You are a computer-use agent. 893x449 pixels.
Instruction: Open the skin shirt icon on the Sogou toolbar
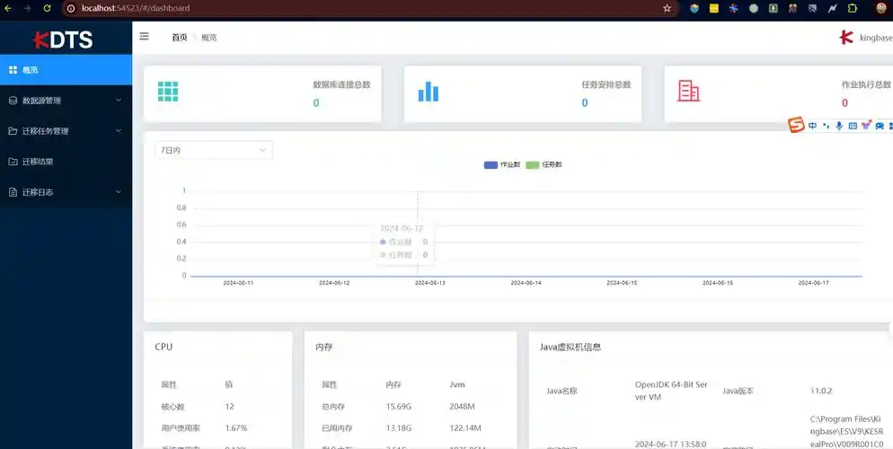(x=866, y=126)
